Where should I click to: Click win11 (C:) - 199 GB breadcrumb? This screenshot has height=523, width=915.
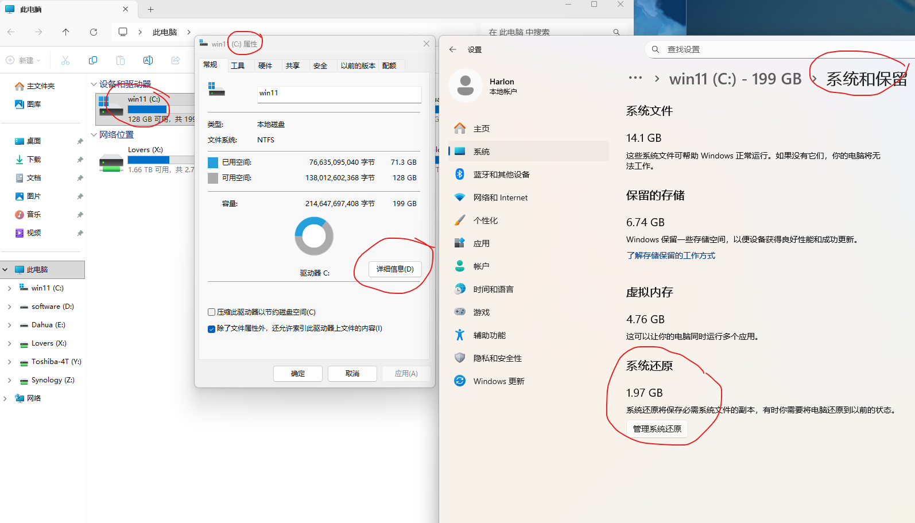(x=735, y=79)
